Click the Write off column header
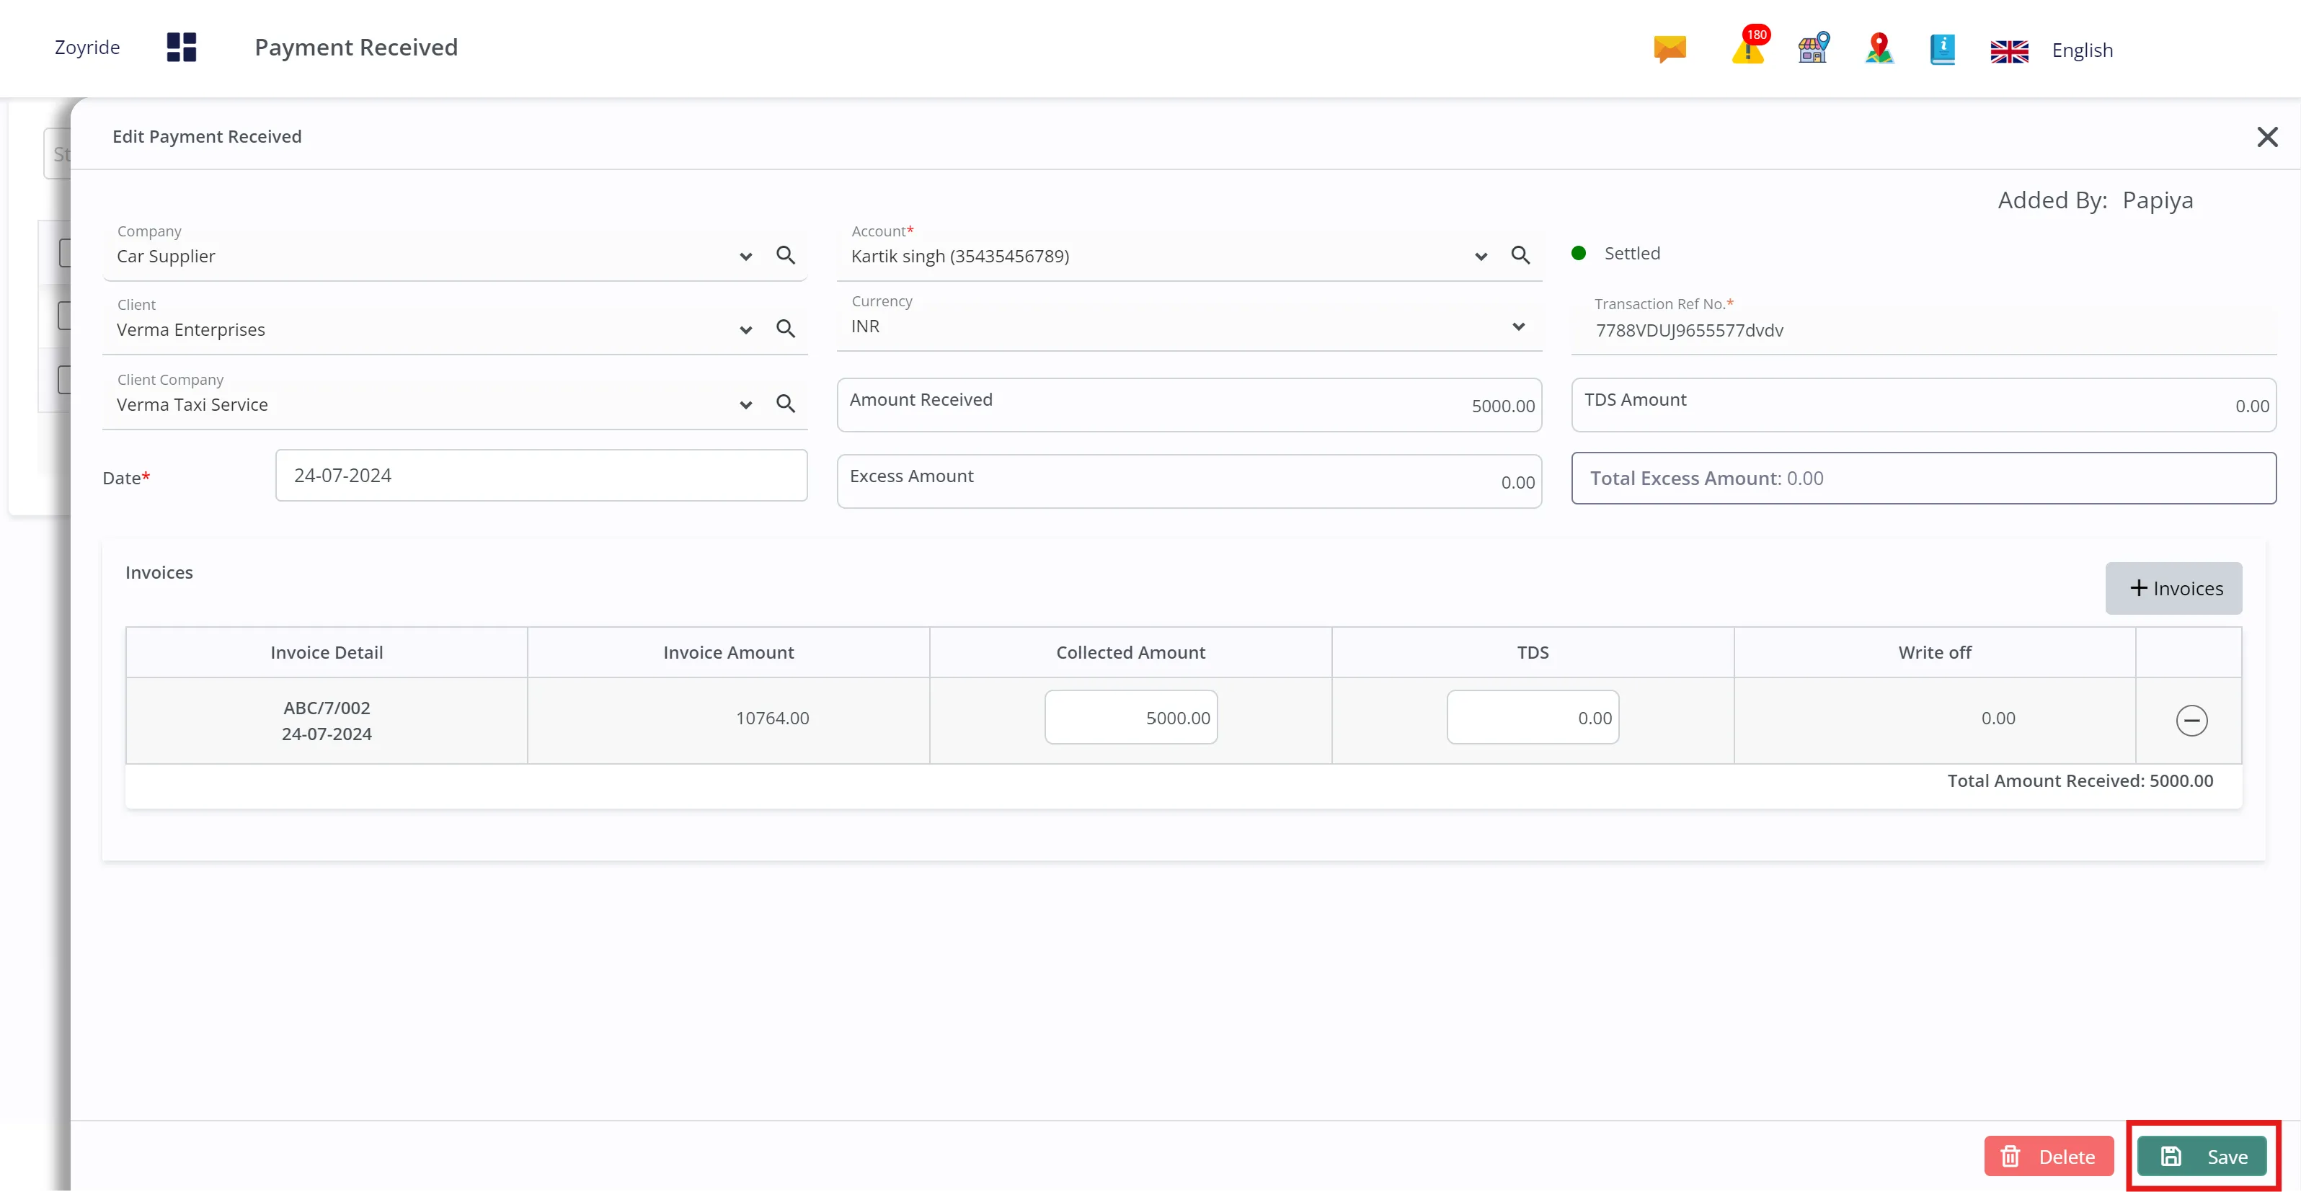Screen dimensions: 2301x1192 coord(1935,653)
